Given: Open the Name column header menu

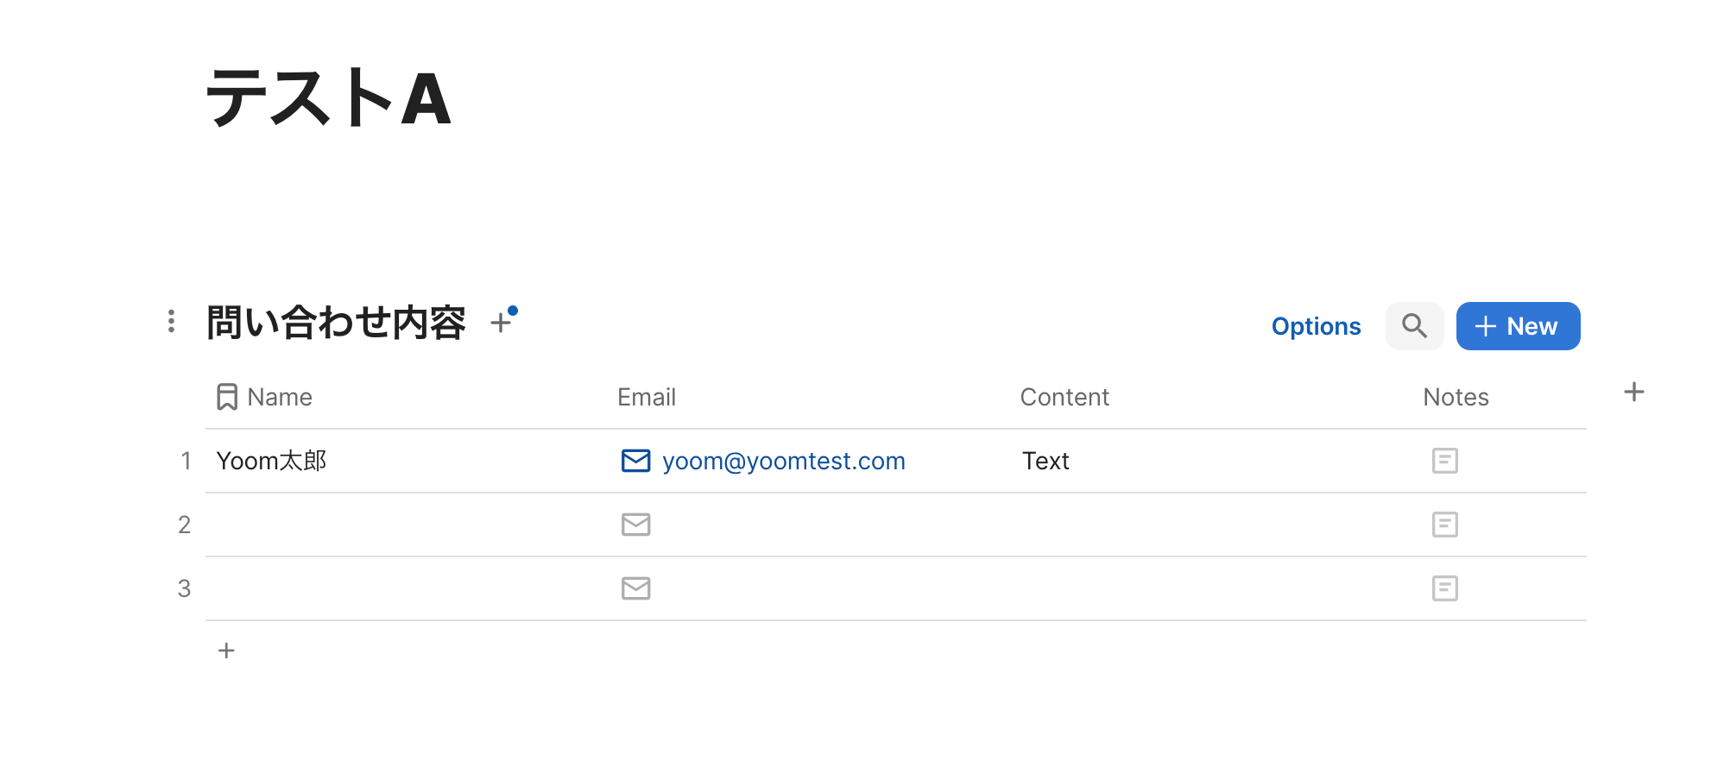Looking at the screenshot, I should pyautogui.click(x=279, y=397).
